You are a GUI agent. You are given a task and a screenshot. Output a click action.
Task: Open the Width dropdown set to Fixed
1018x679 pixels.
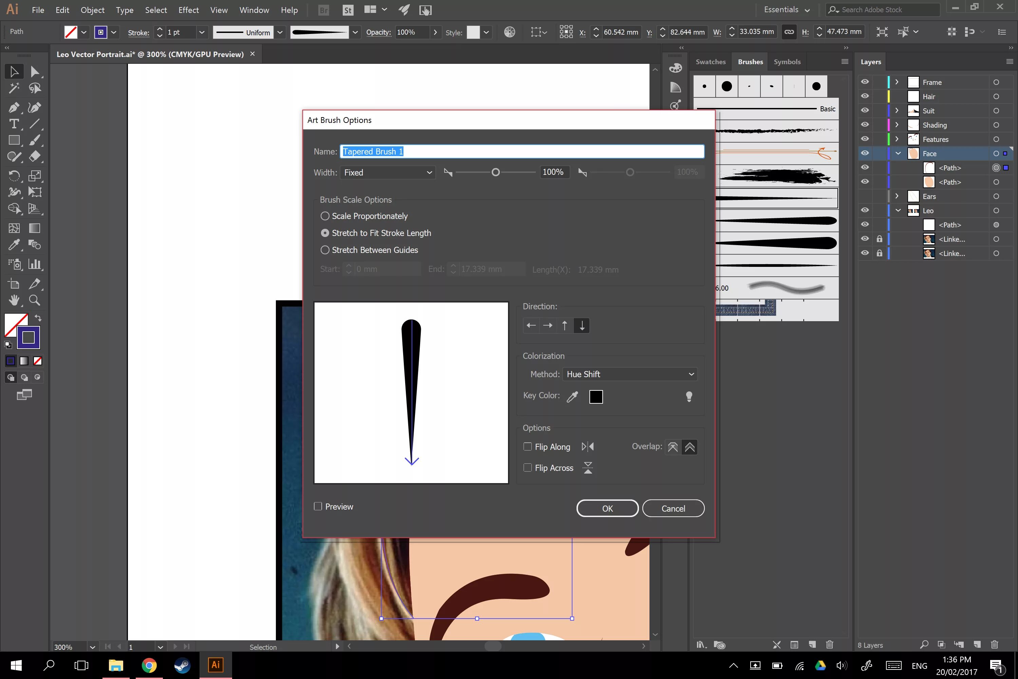click(x=388, y=172)
